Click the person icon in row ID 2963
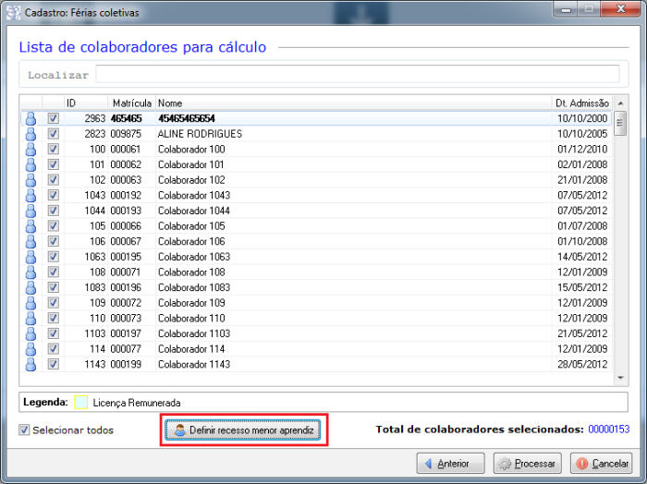647x484 pixels. pyautogui.click(x=31, y=118)
